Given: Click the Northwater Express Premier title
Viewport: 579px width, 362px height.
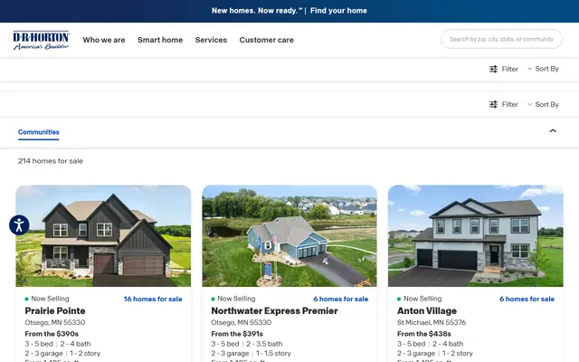Looking at the screenshot, I should [x=274, y=311].
